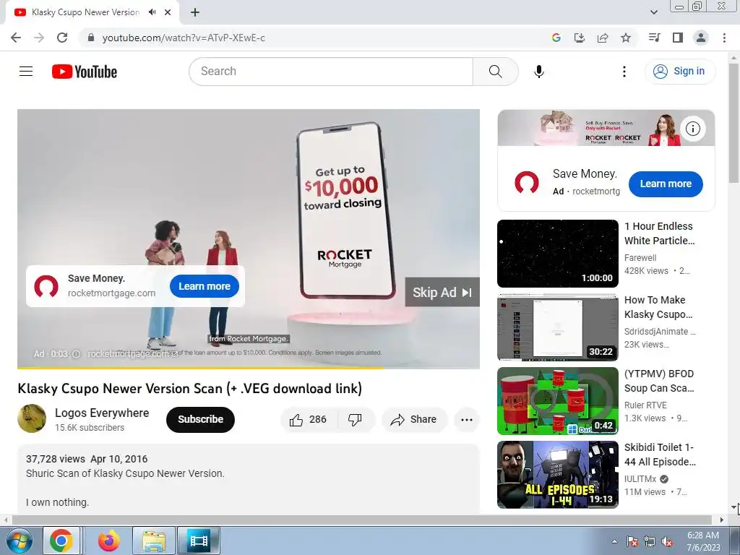
Task: Click the vertical page scrollbar
Action: coord(734,123)
